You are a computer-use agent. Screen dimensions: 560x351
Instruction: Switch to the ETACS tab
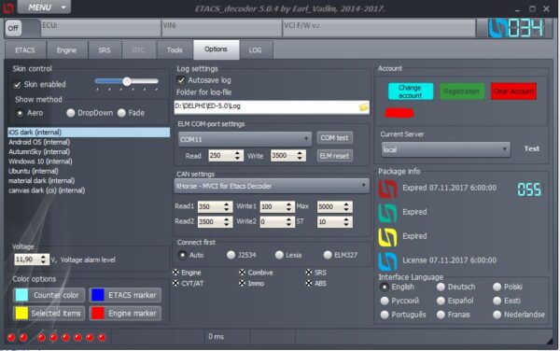[25, 50]
